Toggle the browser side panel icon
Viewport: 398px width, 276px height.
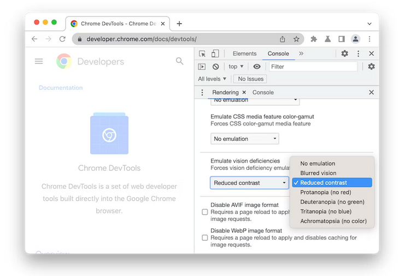point(341,39)
